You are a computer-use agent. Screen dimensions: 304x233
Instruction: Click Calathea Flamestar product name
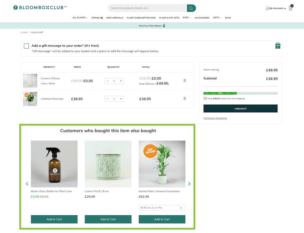coord(52,99)
